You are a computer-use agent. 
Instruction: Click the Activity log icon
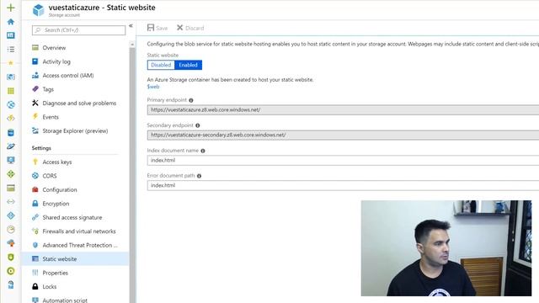click(x=35, y=61)
